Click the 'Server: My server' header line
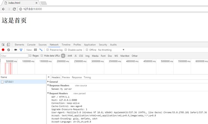This screenshot has height=124, width=208. [x=61, y=89]
